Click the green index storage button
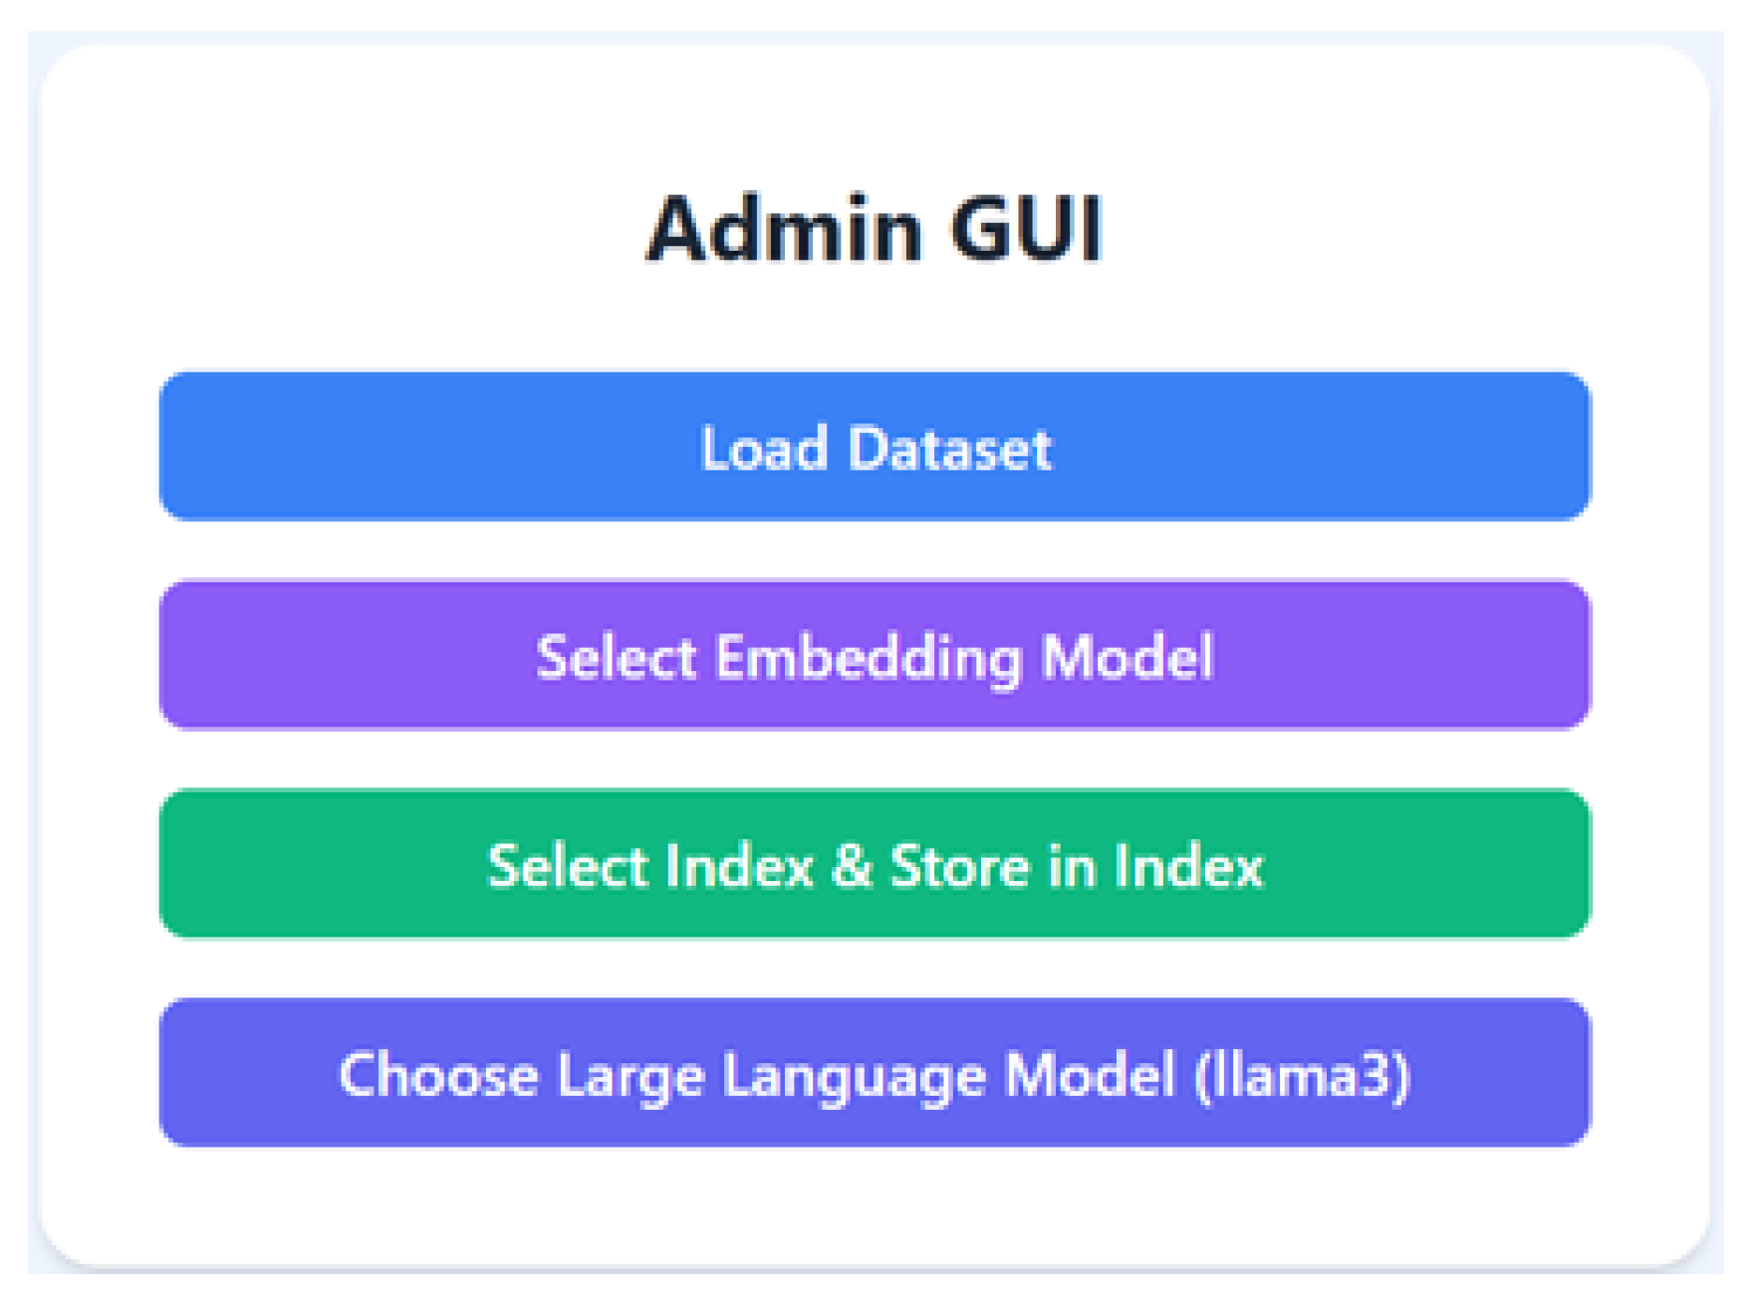This screenshot has height=1307, width=1753. [875, 864]
